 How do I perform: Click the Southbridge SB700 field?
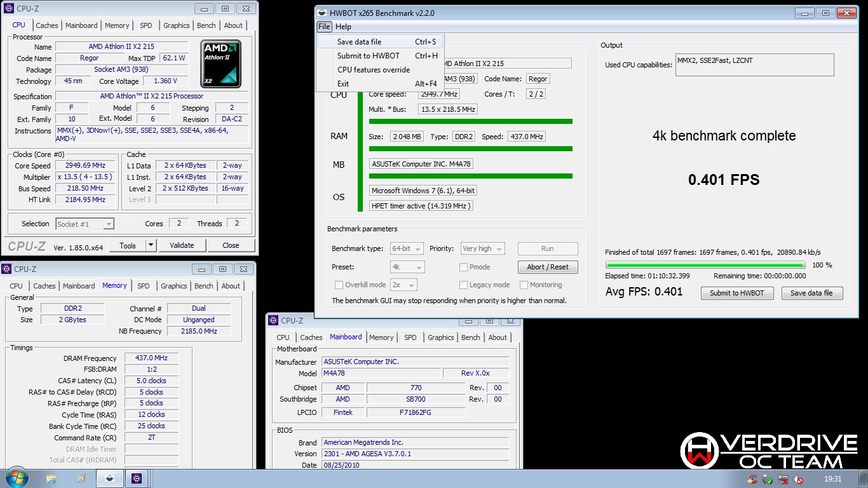pyautogui.click(x=416, y=399)
